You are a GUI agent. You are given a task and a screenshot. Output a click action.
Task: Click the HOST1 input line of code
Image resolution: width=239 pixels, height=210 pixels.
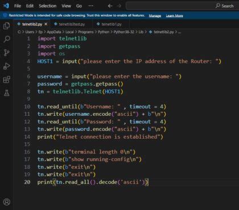(x=129, y=61)
